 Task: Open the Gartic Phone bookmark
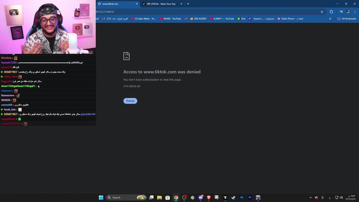click(290, 19)
